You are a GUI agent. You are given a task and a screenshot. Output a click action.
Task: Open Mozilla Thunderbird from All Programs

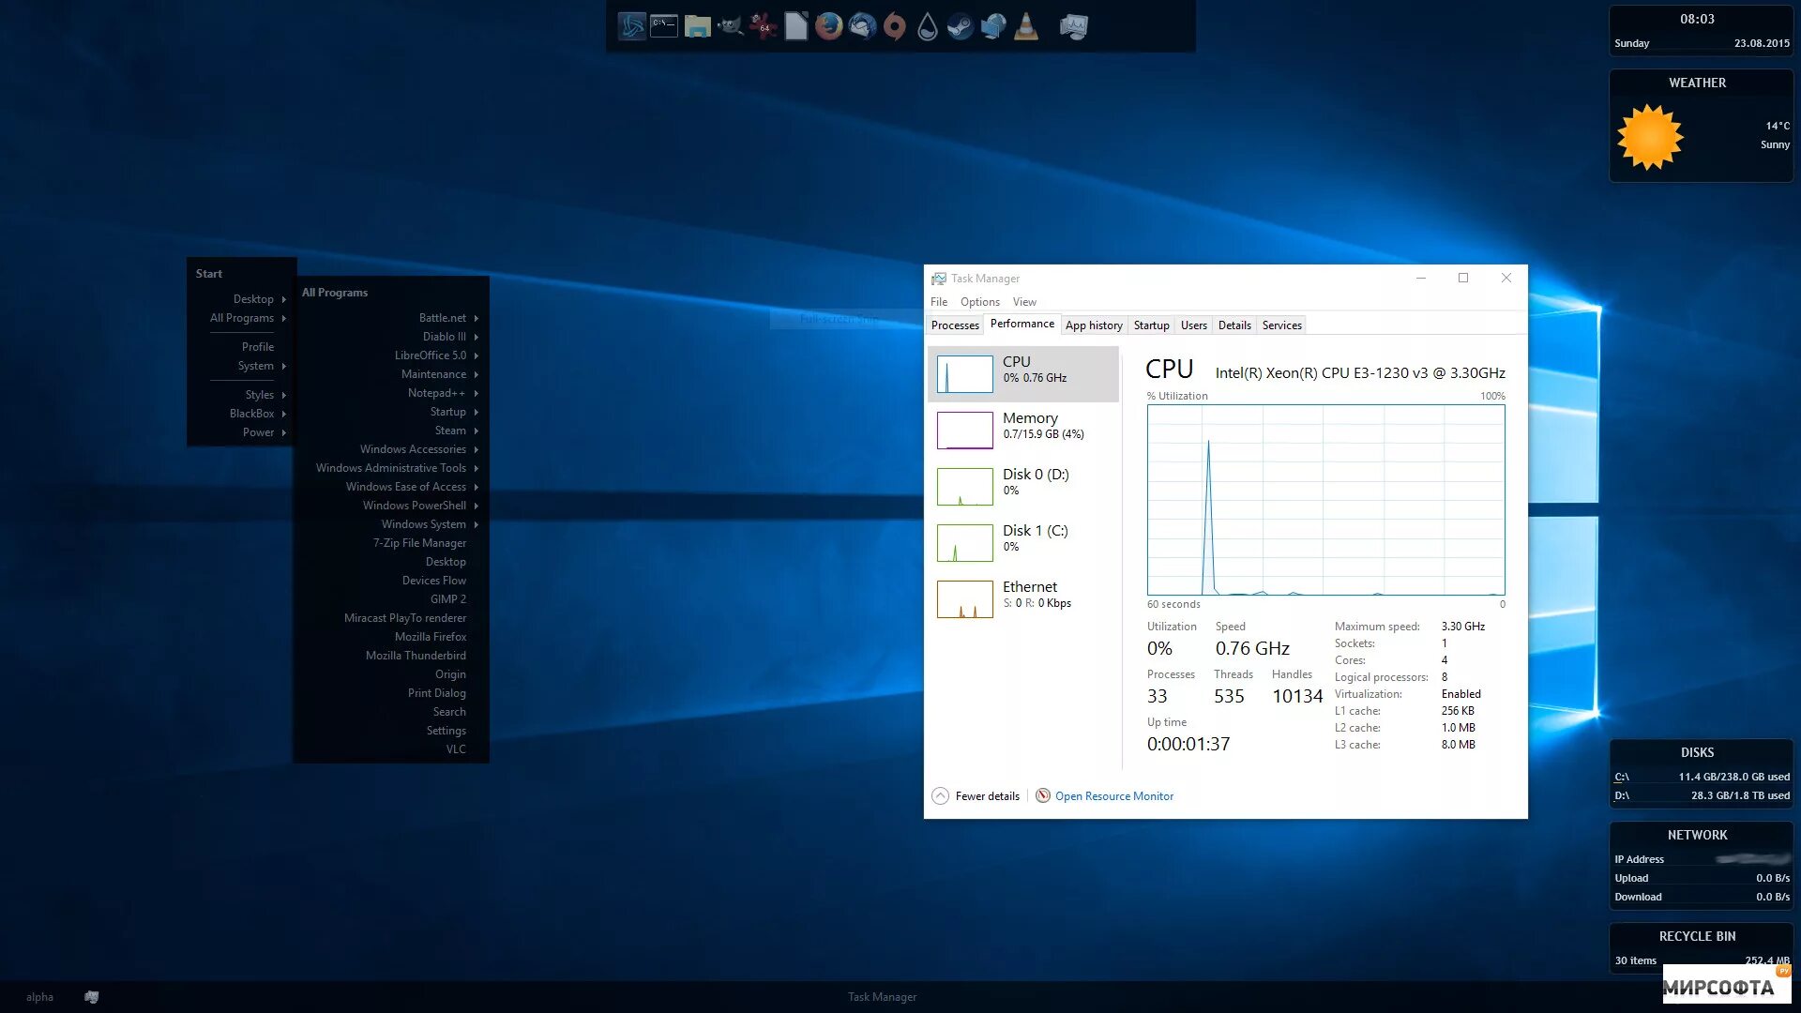point(415,656)
